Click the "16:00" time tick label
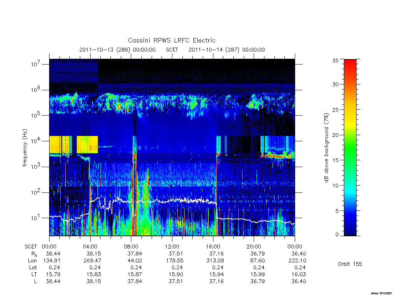The width and height of the screenshot is (393, 295). coord(213,247)
